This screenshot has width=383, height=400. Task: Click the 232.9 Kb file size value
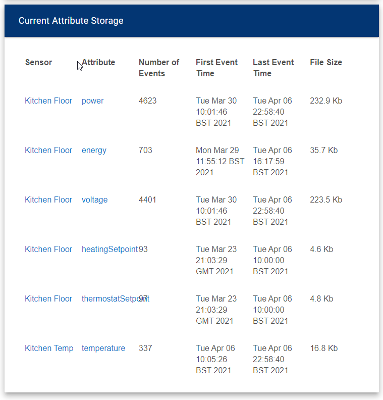click(325, 101)
